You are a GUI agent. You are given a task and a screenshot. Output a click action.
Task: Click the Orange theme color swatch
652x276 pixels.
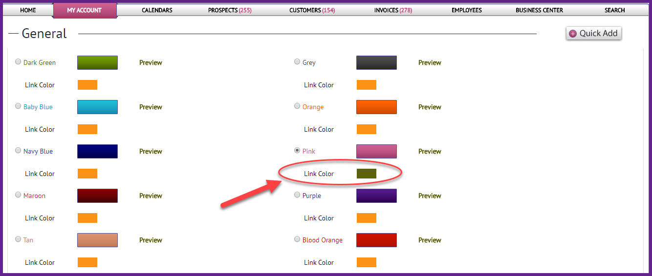(x=376, y=107)
